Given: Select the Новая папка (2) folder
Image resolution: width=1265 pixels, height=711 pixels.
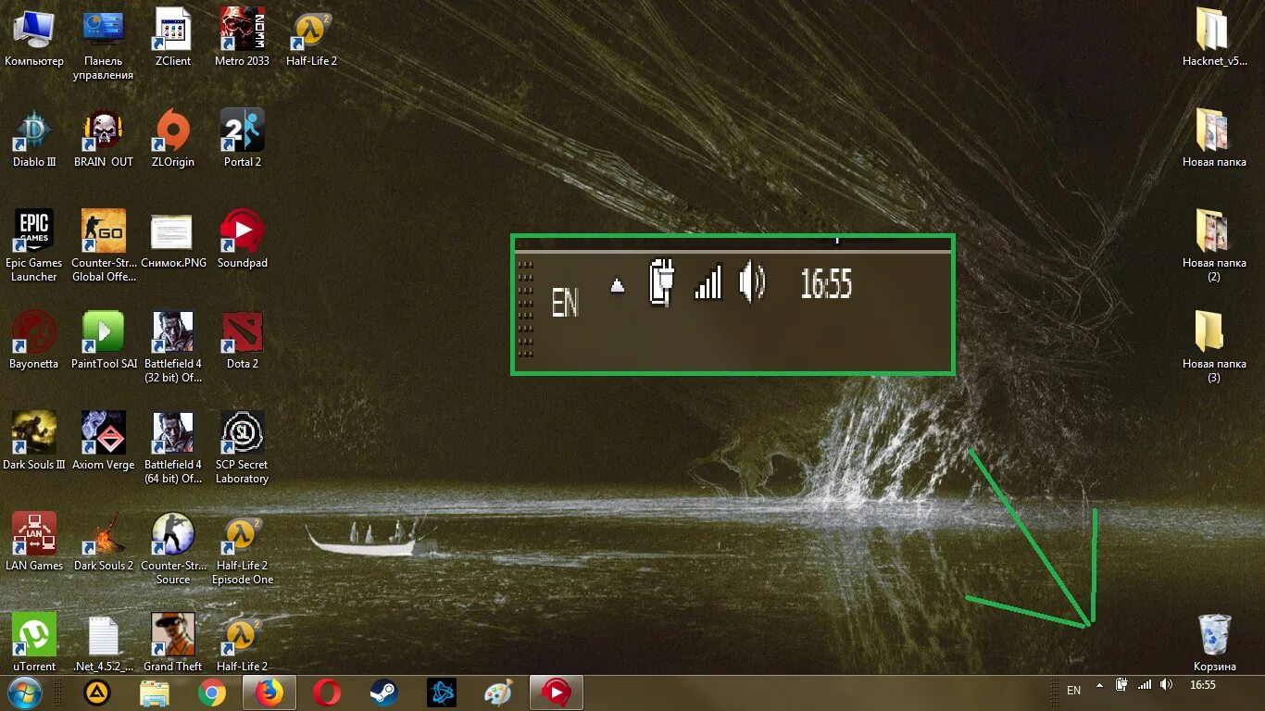Looking at the screenshot, I should point(1214,245).
